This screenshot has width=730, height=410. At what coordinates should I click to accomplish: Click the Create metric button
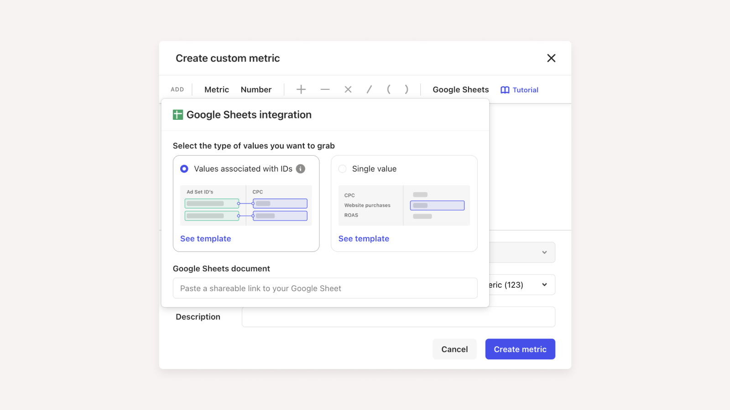coord(520,349)
